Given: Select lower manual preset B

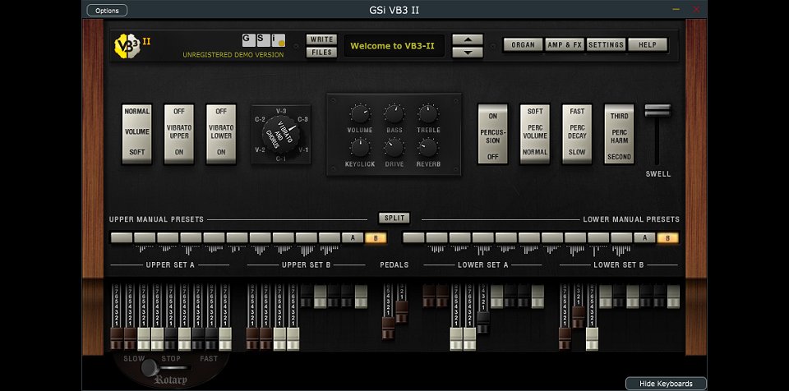Looking at the screenshot, I should point(667,238).
